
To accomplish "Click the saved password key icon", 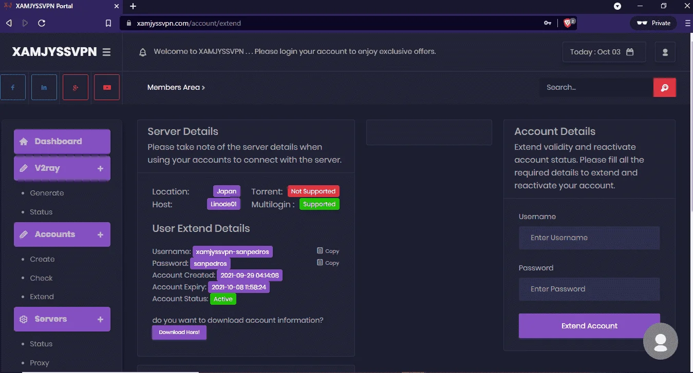I will [x=548, y=23].
